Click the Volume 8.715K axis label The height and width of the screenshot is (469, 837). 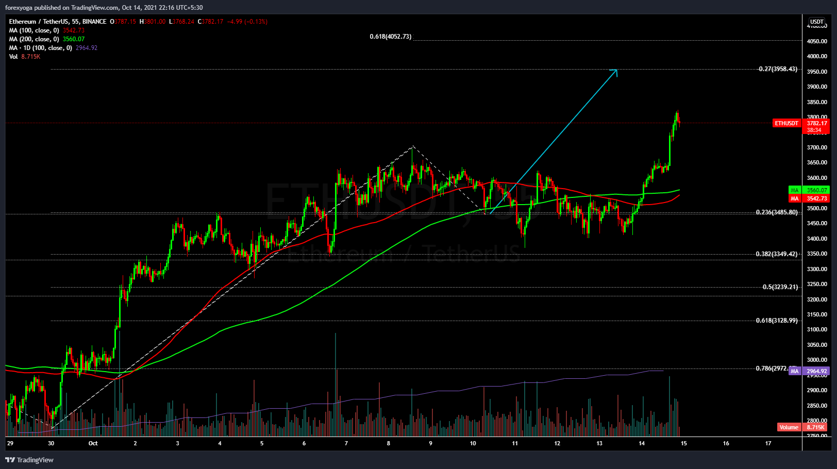pyautogui.click(x=802, y=427)
